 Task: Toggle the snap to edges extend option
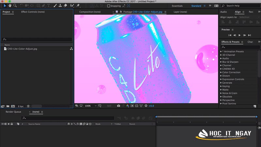124,6
